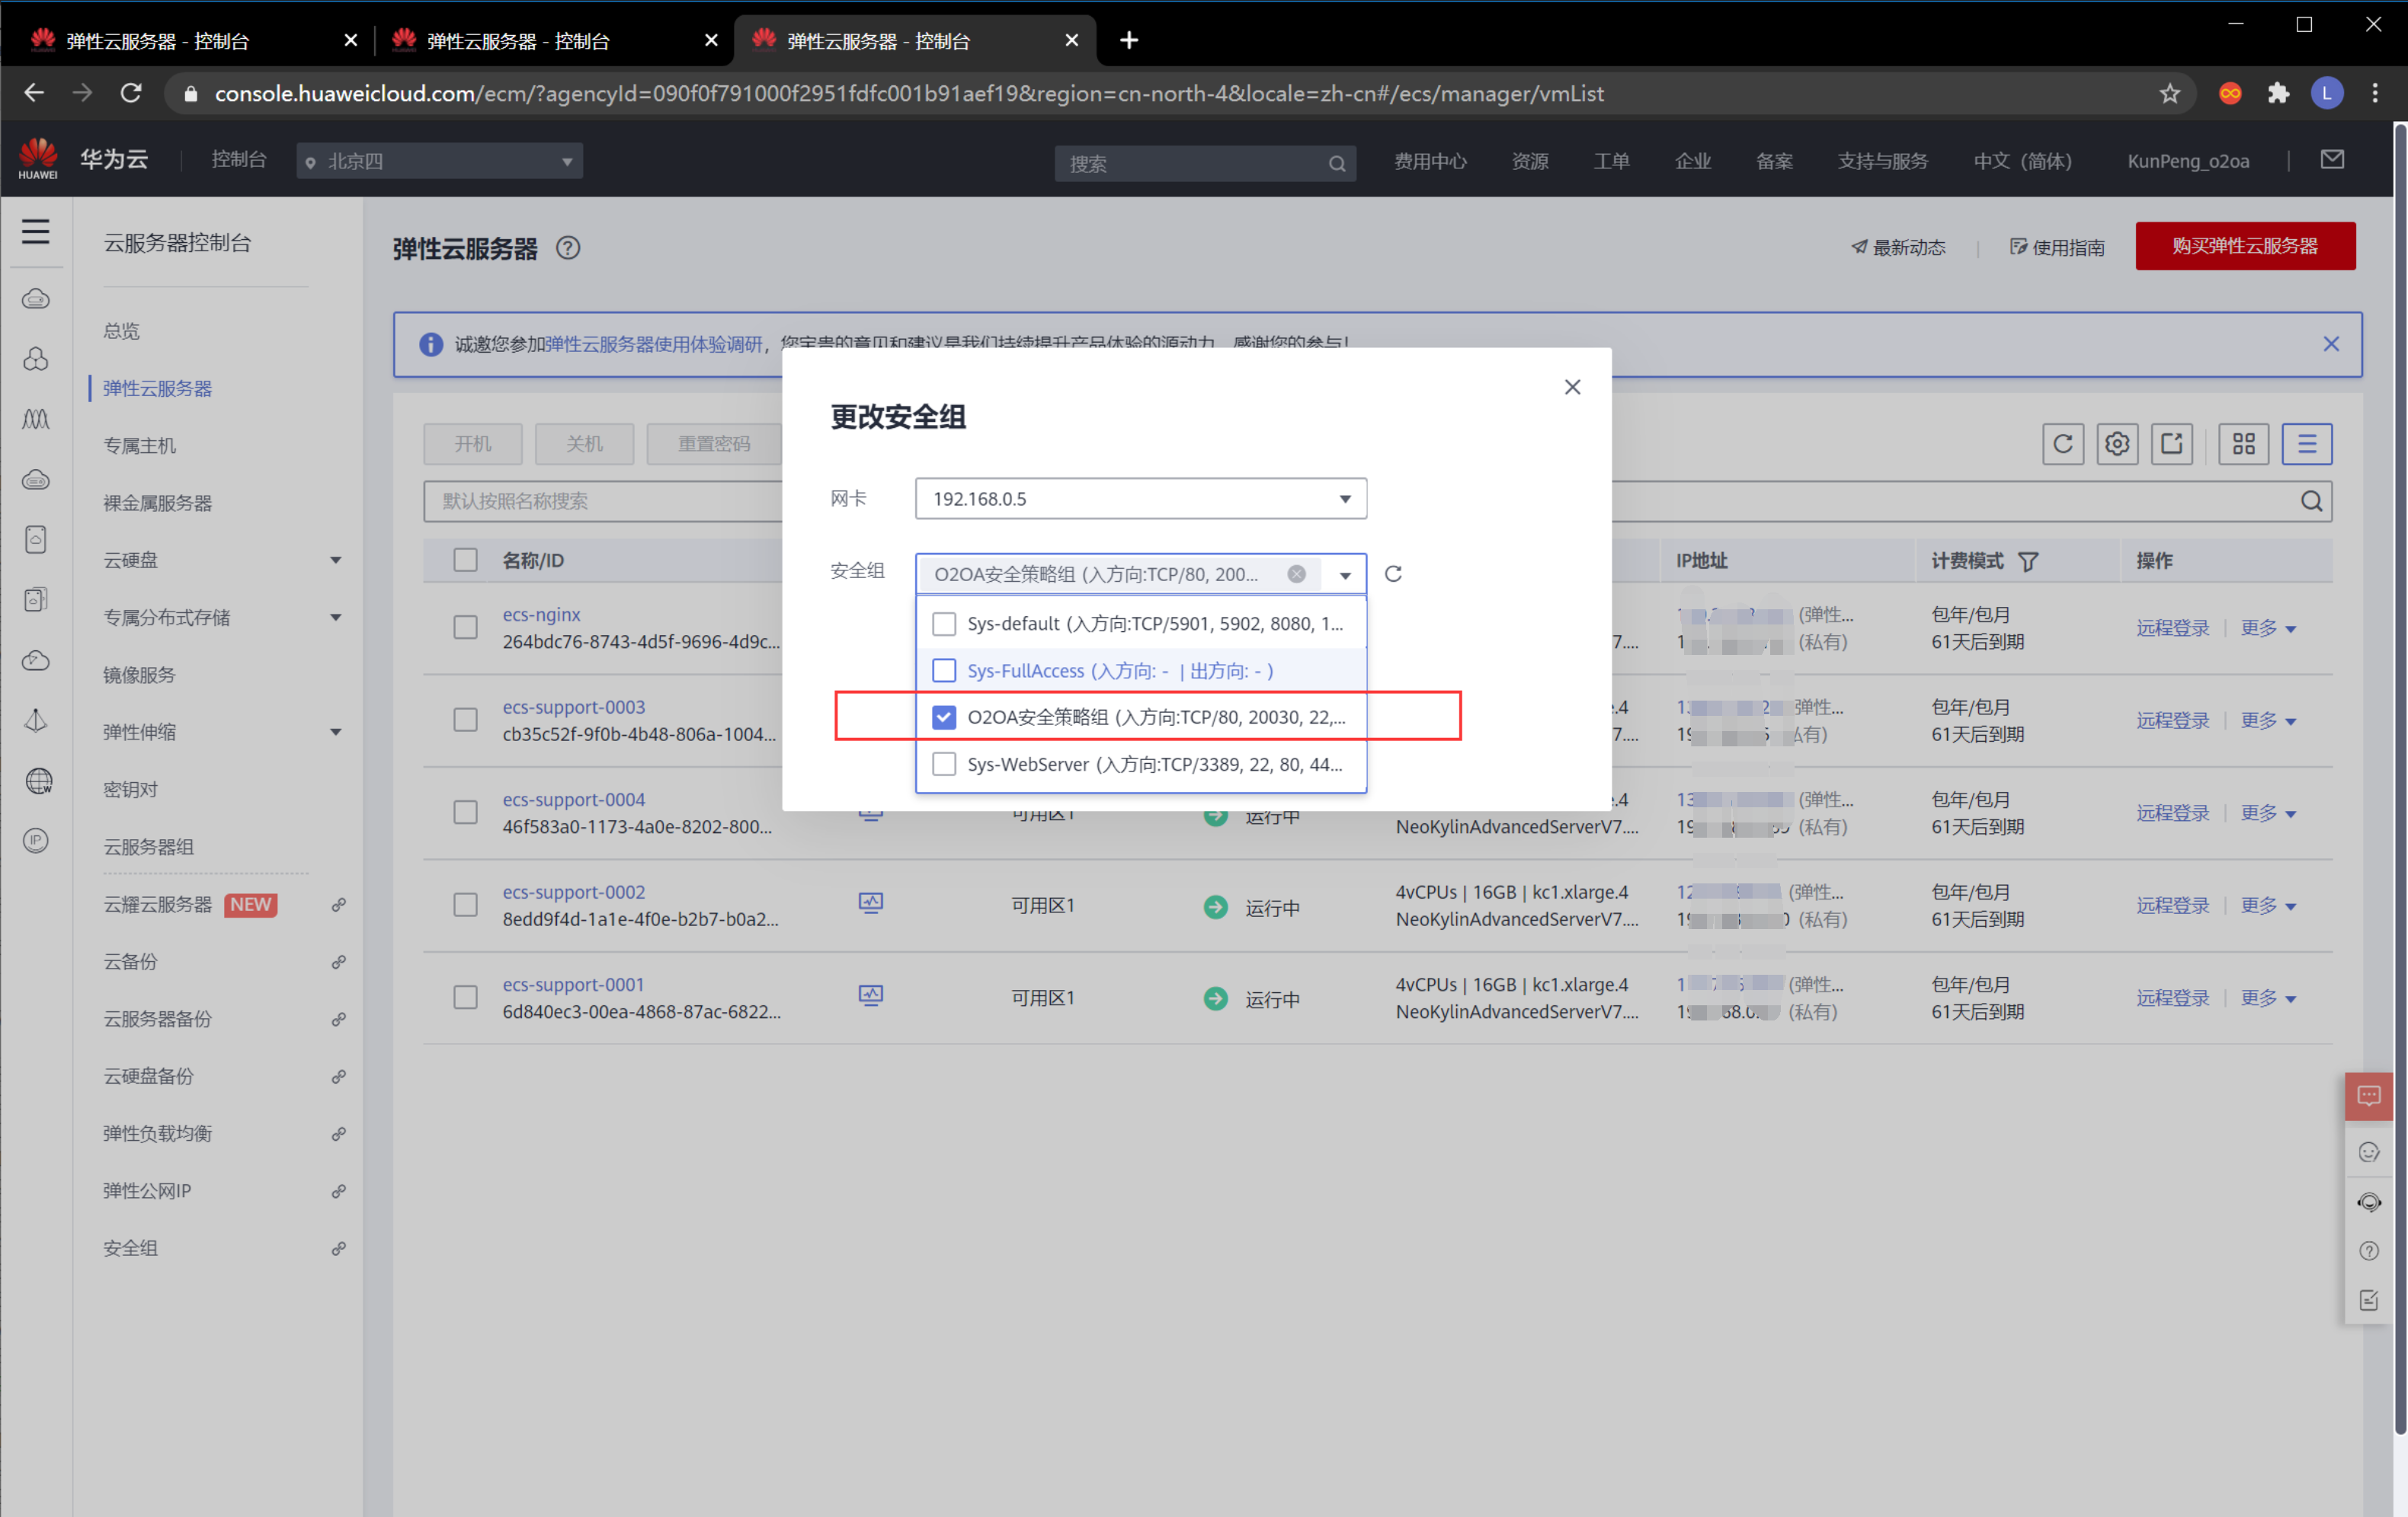The width and height of the screenshot is (2408, 1517).
Task: Open 更多 menu for ecs-support-0004 row
Action: coord(2268,813)
